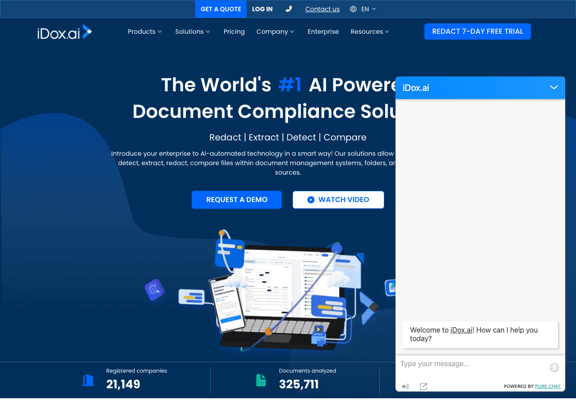The image size is (576, 405).
Task: Click the 21,149 registered companies count
Action: click(x=123, y=384)
